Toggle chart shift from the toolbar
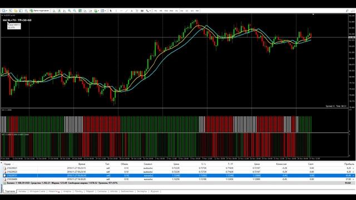The width and height of the screenshot is (356, 200). click(x=90, y=11)
